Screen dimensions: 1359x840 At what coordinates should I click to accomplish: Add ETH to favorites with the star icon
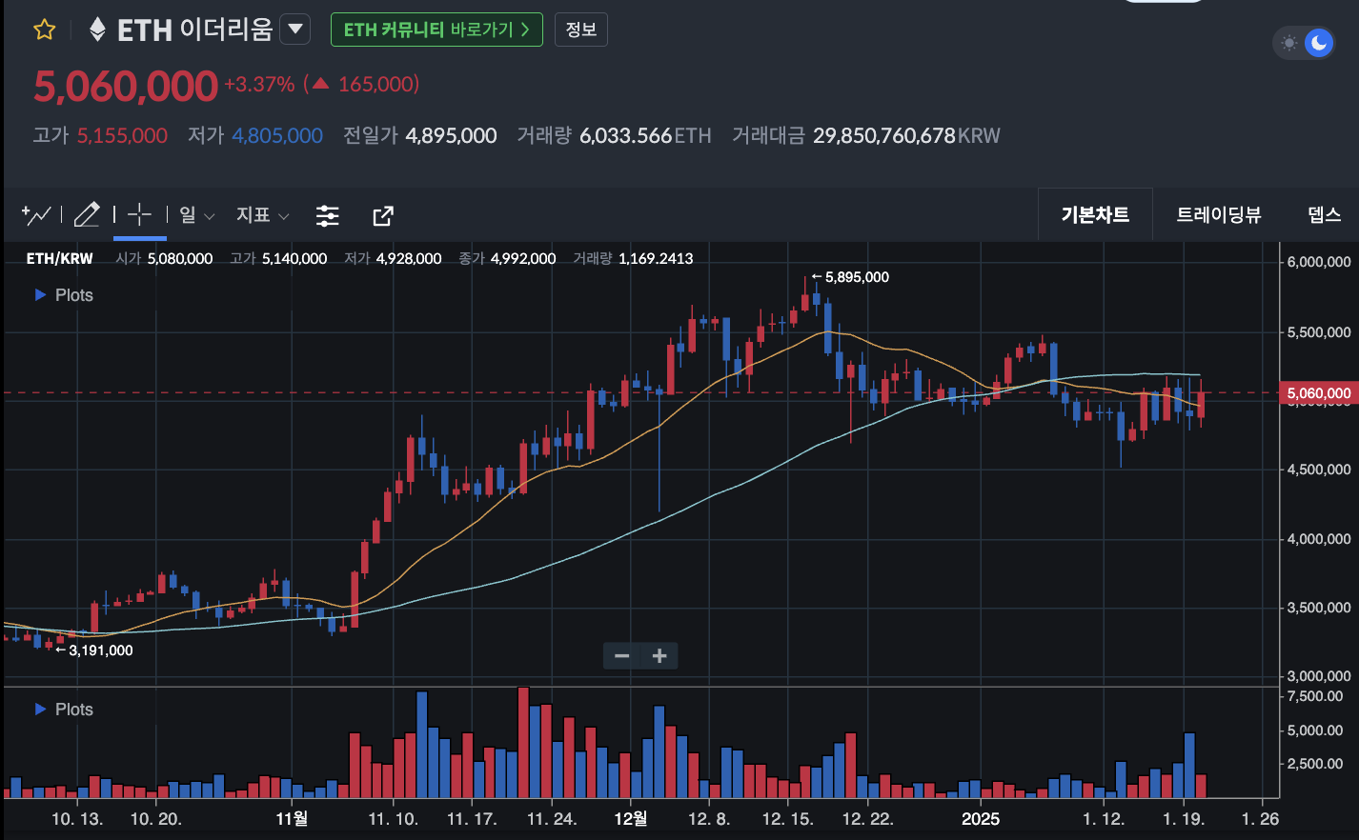point(45,30)
